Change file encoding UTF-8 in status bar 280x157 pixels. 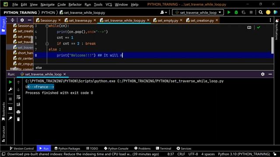tap(193, 154)
